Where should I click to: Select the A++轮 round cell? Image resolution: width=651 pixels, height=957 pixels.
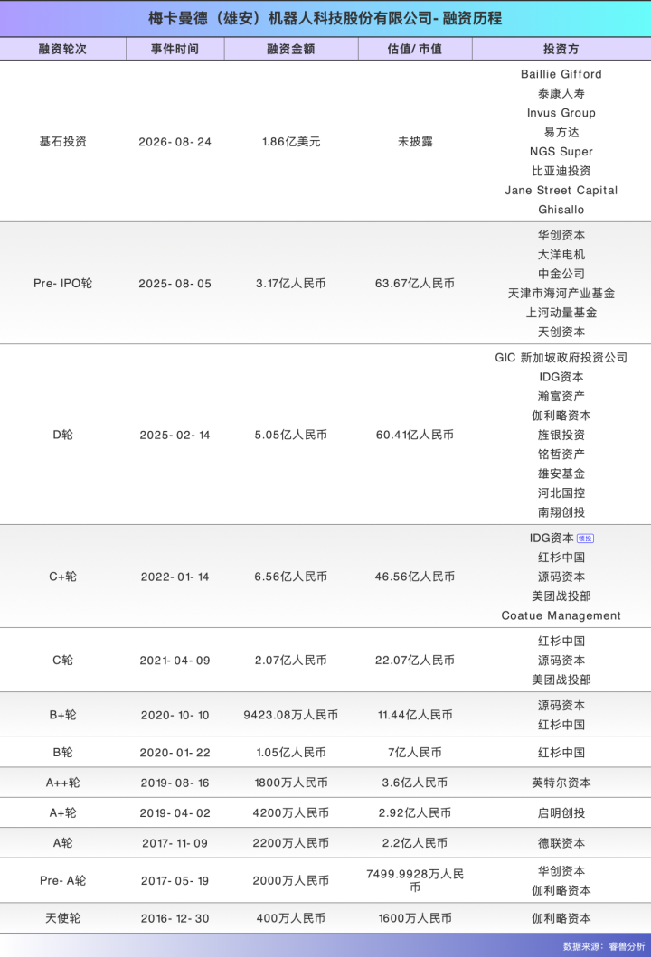(63, 783)
